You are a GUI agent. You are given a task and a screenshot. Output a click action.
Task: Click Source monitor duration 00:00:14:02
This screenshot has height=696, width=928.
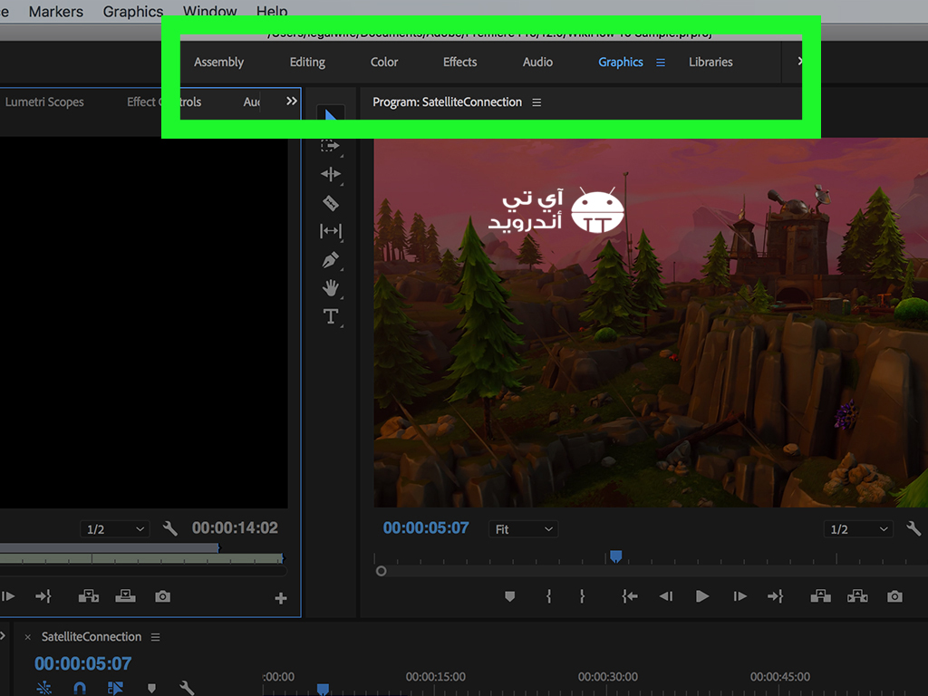[235, 528]
